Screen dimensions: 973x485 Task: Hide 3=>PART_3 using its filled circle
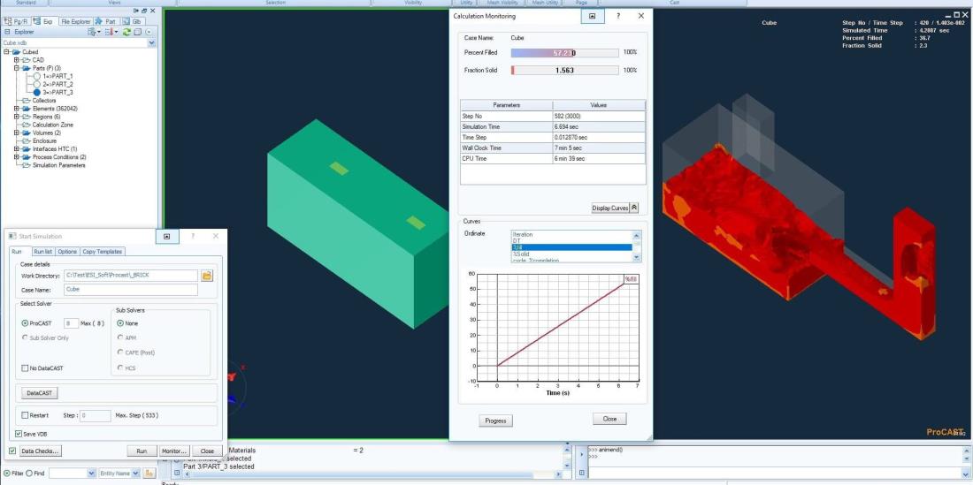tap(36, 92)
